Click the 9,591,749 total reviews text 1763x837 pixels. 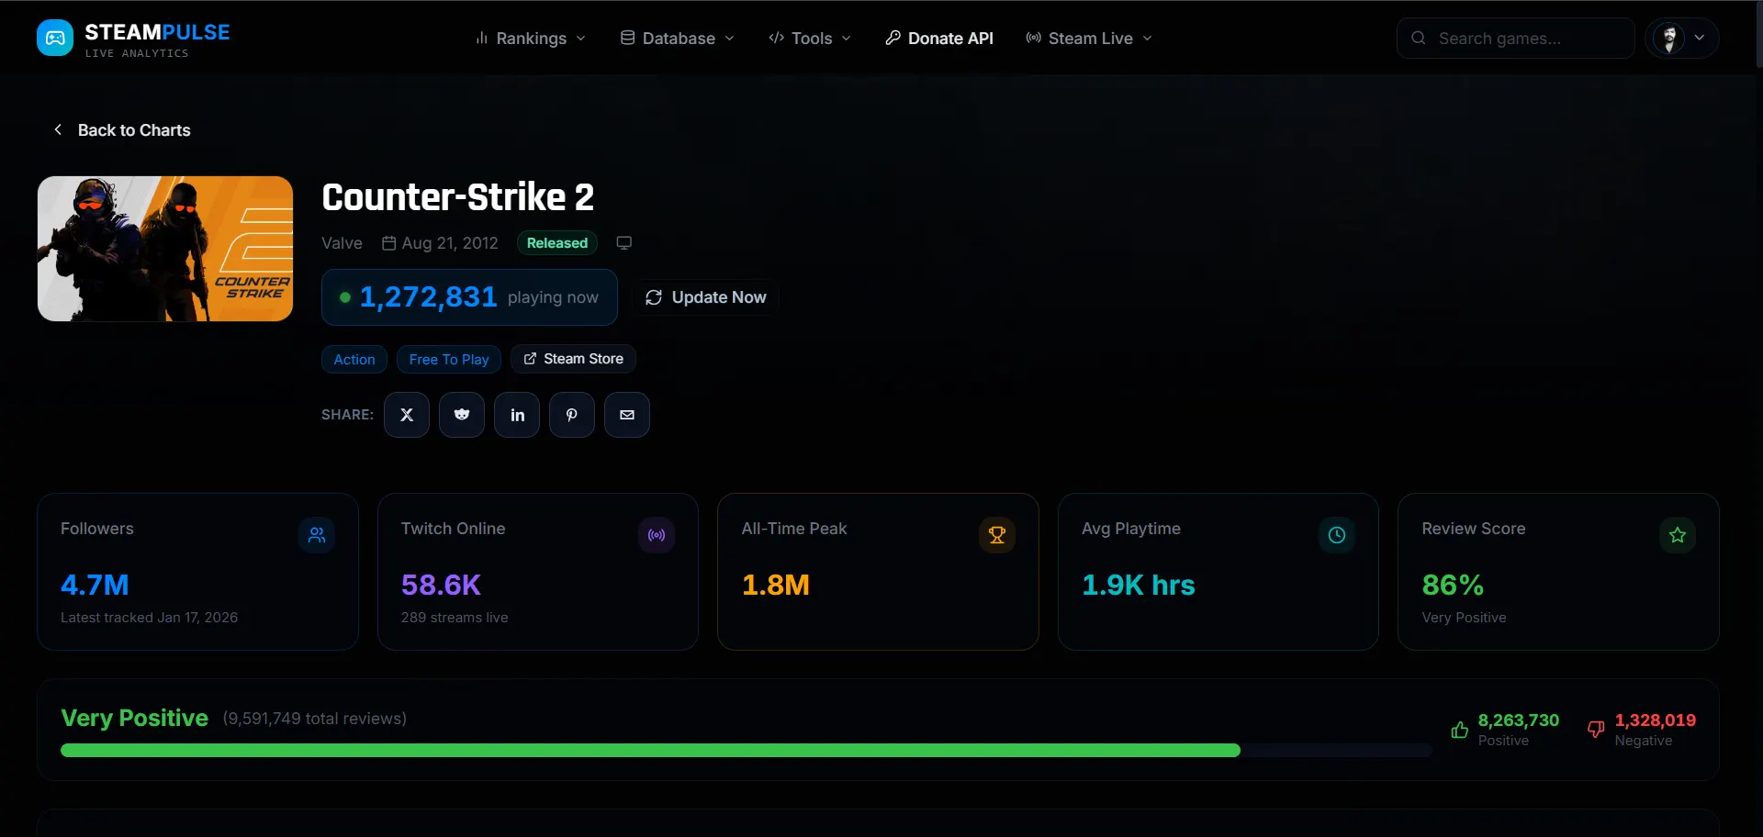coord(314,719)
